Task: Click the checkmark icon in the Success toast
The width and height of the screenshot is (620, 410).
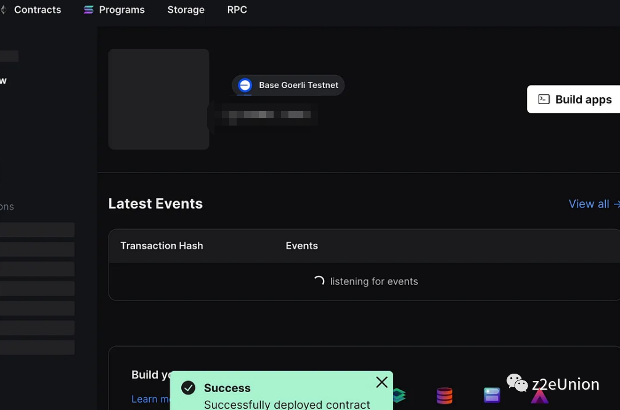Action: tap(189, 388)
